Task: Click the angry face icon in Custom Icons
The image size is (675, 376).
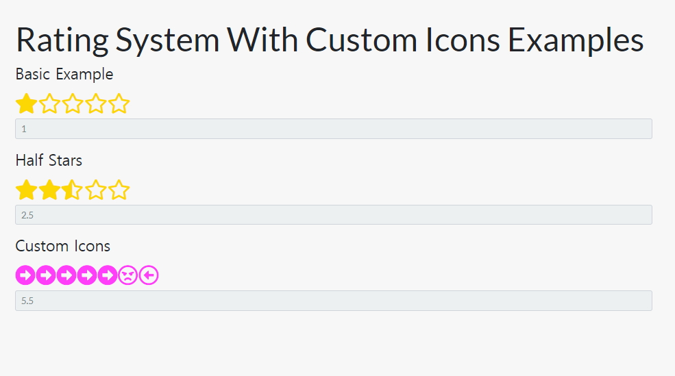Action: pos(128,275)
